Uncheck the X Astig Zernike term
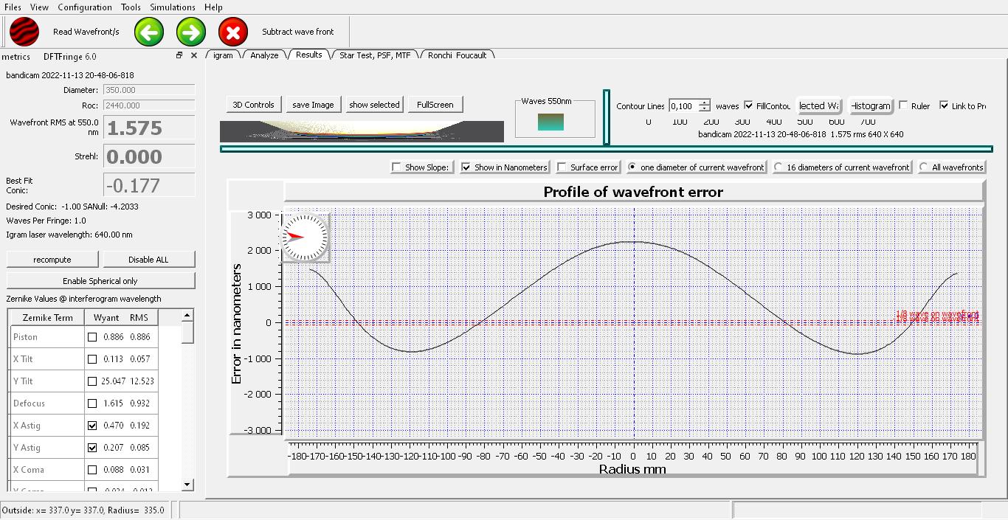This screenshot has height=520, width=1008. point(92,426)
